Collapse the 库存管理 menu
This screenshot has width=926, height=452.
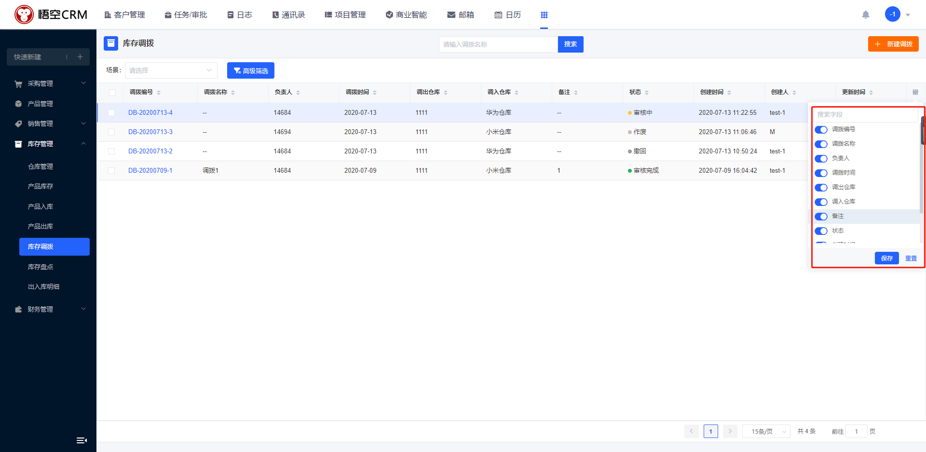coord(83,143)
